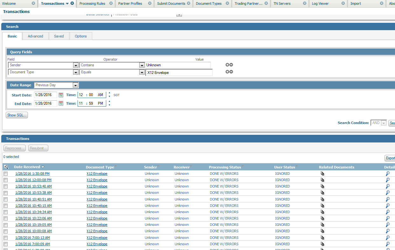This screenshot has height=250, width=395.
Task: Open the End Date calendar picker
Action: click(61, 103)
